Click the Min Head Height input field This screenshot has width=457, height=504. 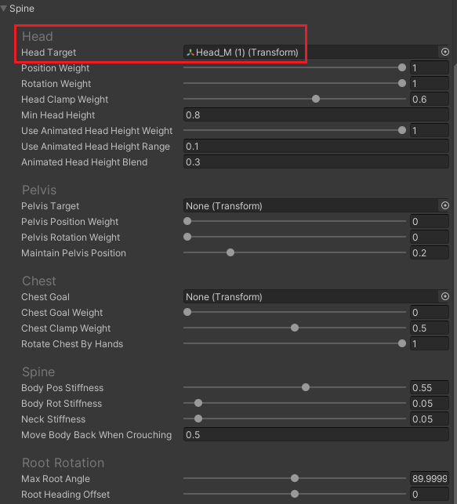[316, 114]
